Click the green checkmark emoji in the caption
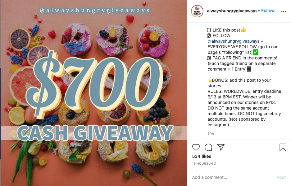The image size is (291, 186). pyautogui.click(x=256, y=52)
